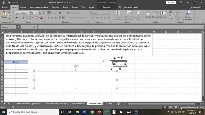Align text right
The image size is (205, 115).
point(55,18)
